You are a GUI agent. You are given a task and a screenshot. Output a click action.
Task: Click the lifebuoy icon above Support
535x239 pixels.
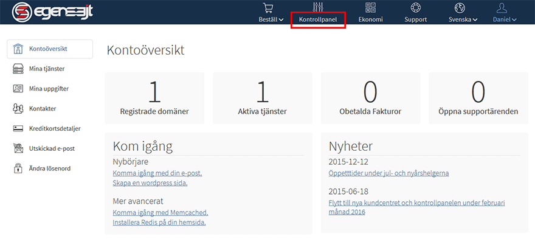(416, 7)
